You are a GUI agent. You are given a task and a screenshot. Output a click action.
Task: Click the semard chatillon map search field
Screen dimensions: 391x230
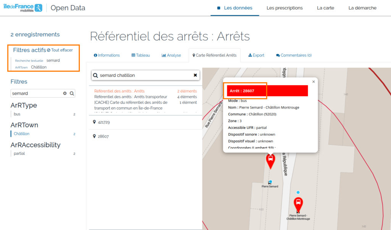point(143,75)
